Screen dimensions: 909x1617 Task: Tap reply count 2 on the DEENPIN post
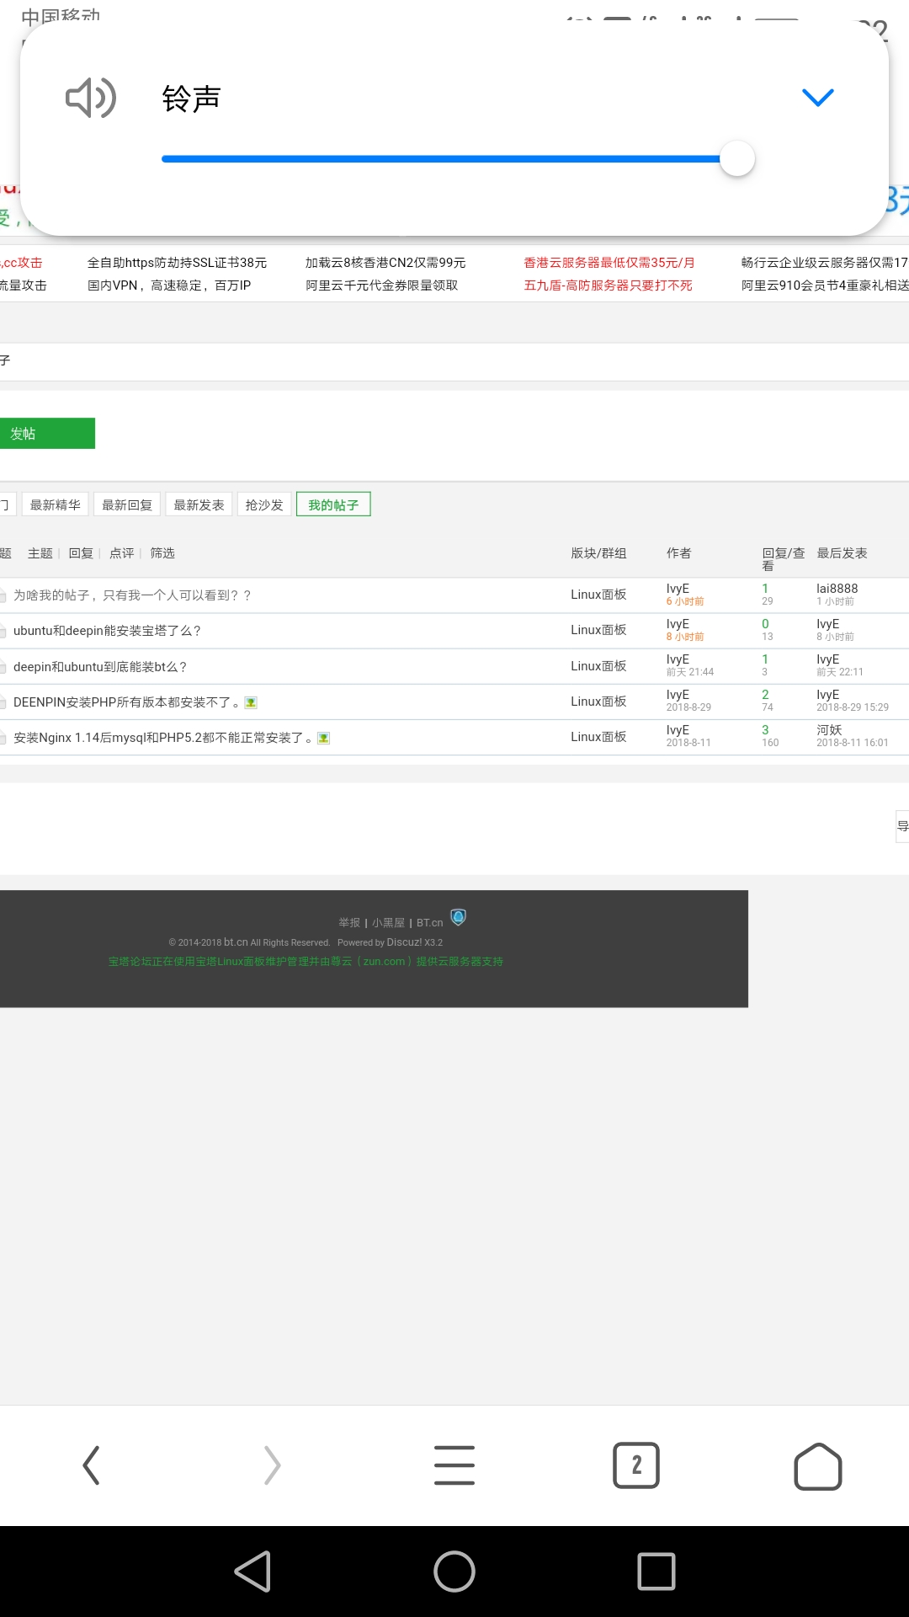(x=765, y=695)
